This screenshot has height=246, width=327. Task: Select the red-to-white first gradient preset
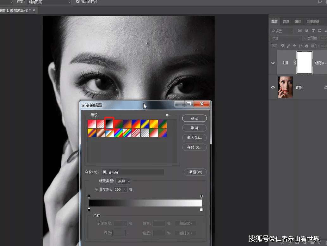click(92, 124)
